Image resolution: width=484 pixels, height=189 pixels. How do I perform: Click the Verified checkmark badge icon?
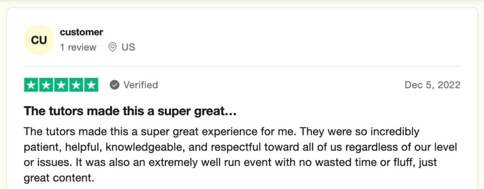(115, 85)
